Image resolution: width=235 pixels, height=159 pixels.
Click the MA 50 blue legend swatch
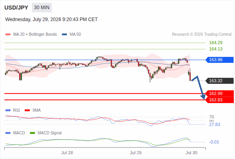tap(65, 35)
